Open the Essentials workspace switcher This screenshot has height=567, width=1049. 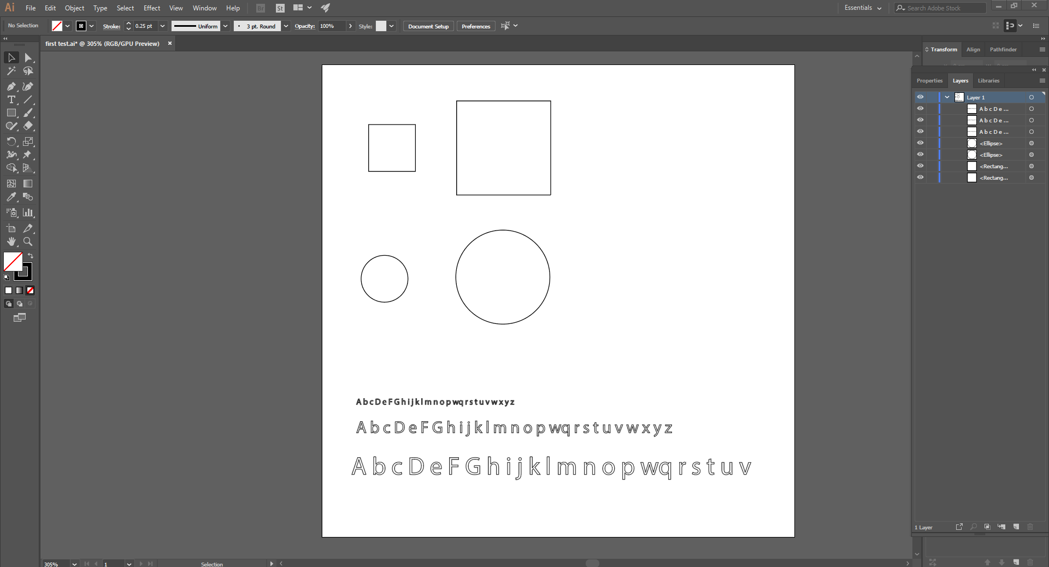point(863,8)
